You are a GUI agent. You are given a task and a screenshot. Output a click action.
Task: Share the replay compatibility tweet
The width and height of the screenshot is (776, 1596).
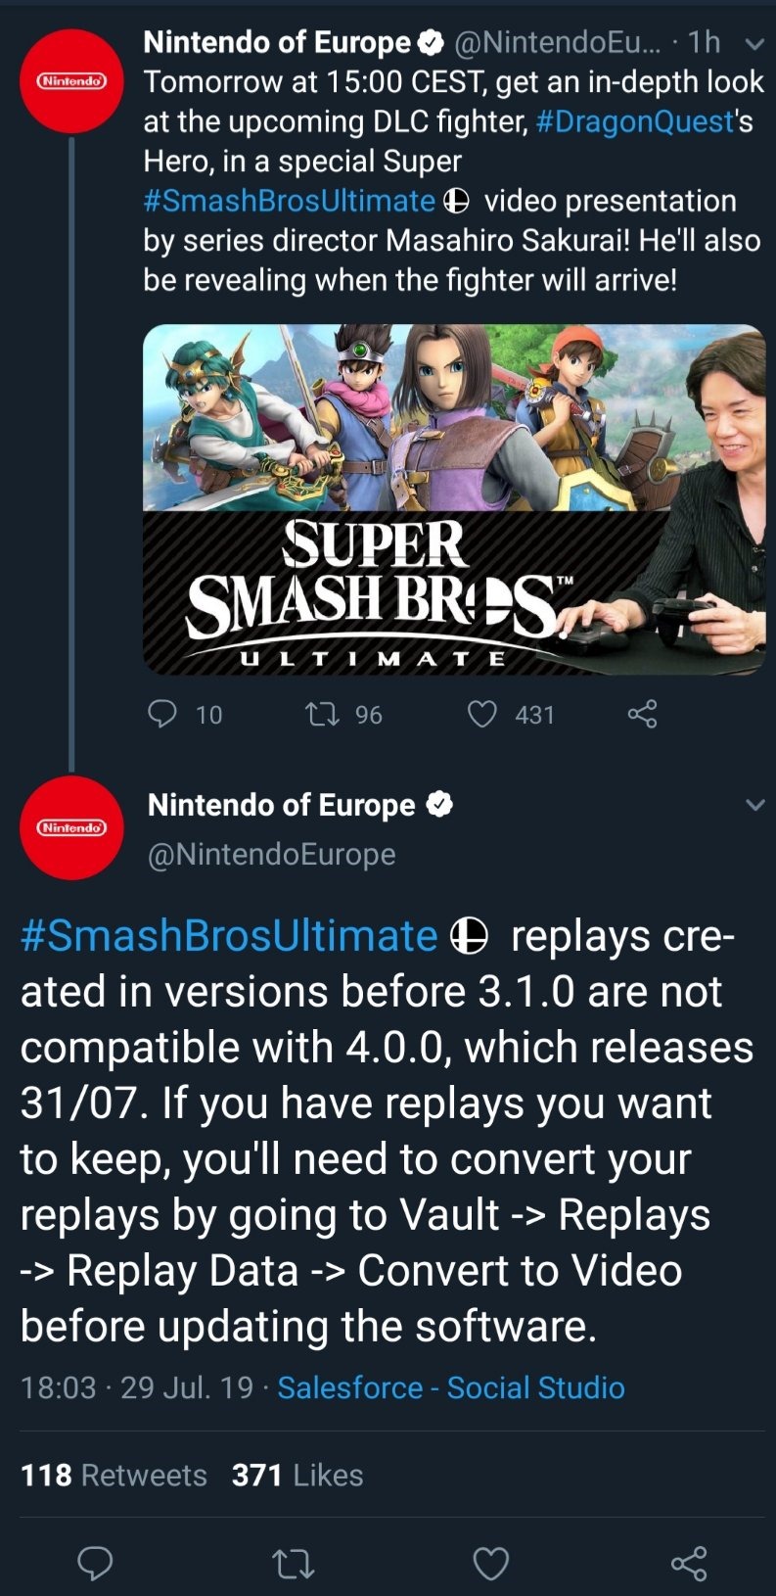click(x=689, y=1563)
